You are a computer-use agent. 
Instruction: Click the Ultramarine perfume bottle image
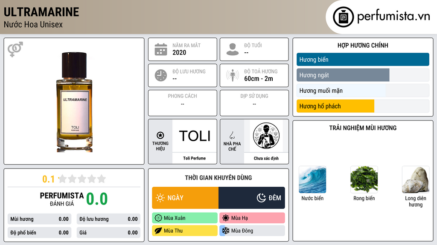click(74, 102)
